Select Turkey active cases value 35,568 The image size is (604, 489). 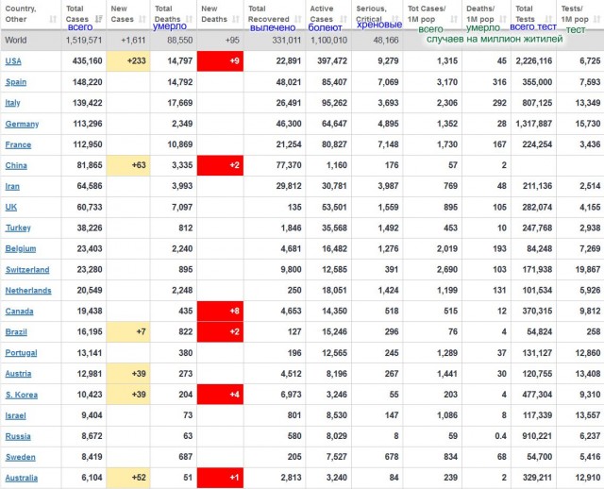point(334,228)
